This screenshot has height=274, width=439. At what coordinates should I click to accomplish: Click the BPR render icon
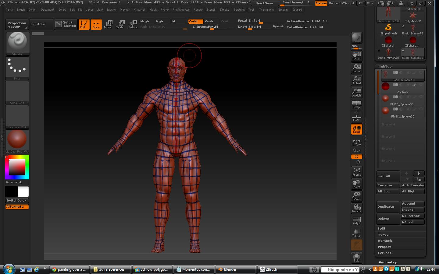coord(356,38)
